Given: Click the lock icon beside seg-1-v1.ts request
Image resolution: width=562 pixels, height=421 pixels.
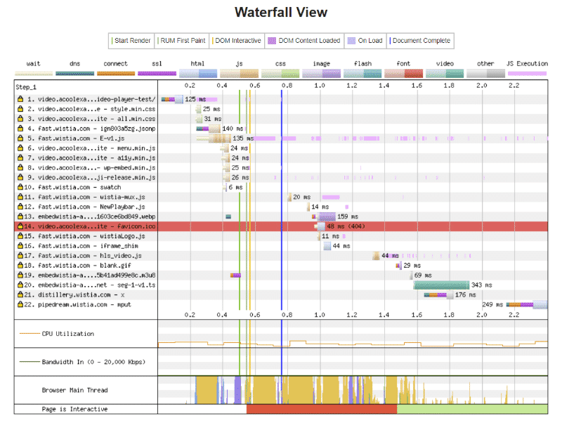Looking at the screenshot, I should point(20,285).
